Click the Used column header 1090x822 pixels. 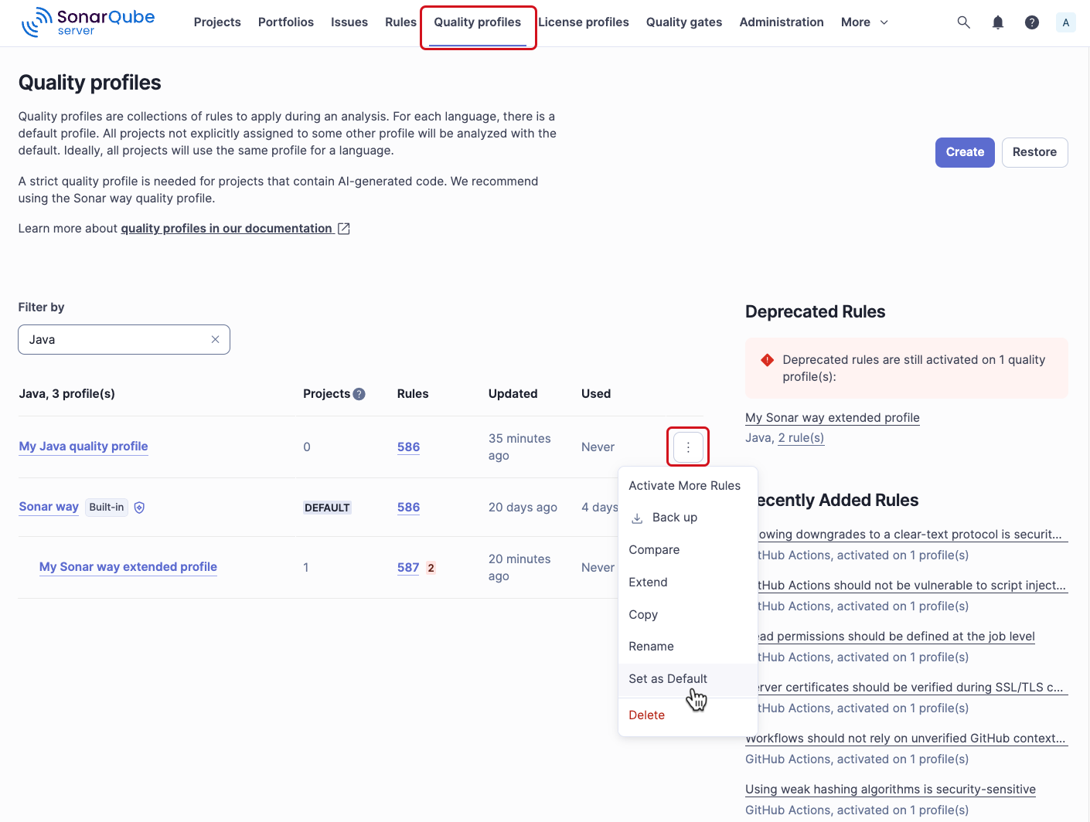(x=596, y=394)
